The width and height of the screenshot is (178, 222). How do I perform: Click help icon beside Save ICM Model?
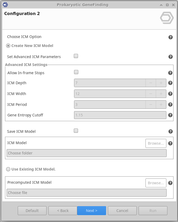pyautogui.click(x=171, y=131)
